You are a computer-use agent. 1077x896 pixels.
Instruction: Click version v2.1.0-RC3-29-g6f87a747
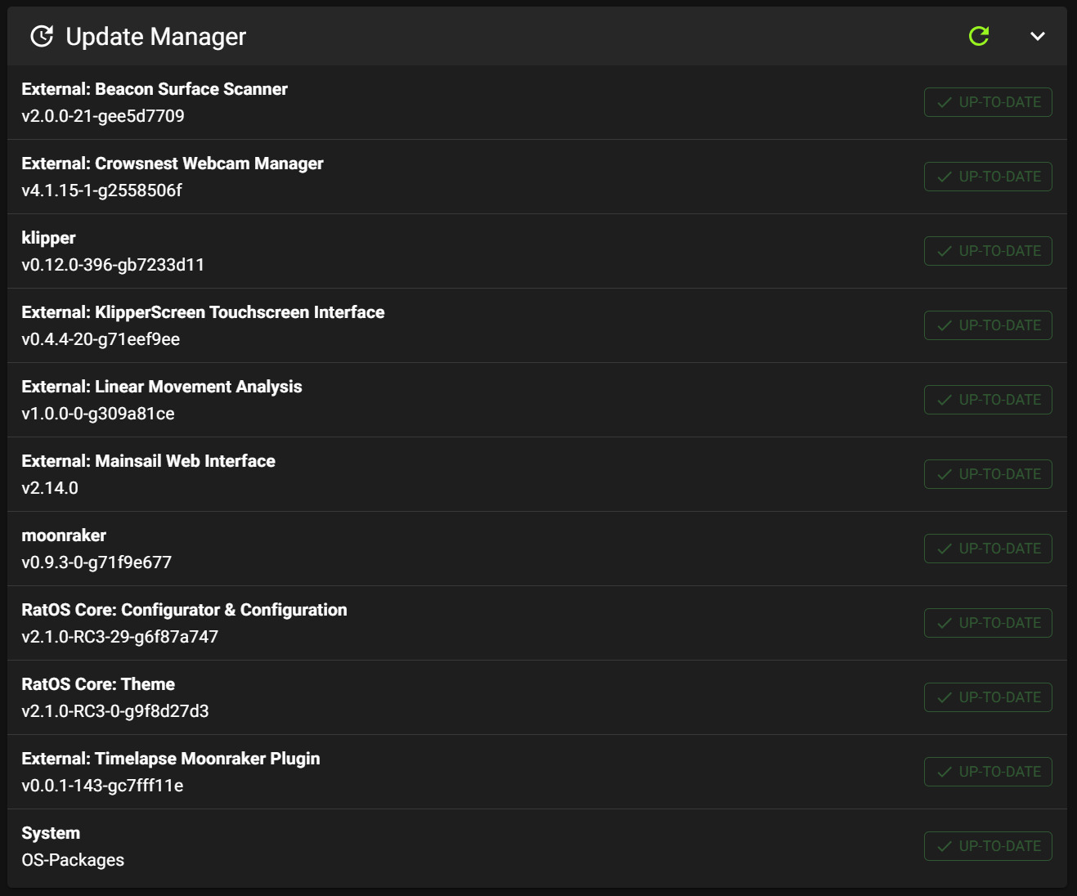point(120,637)
